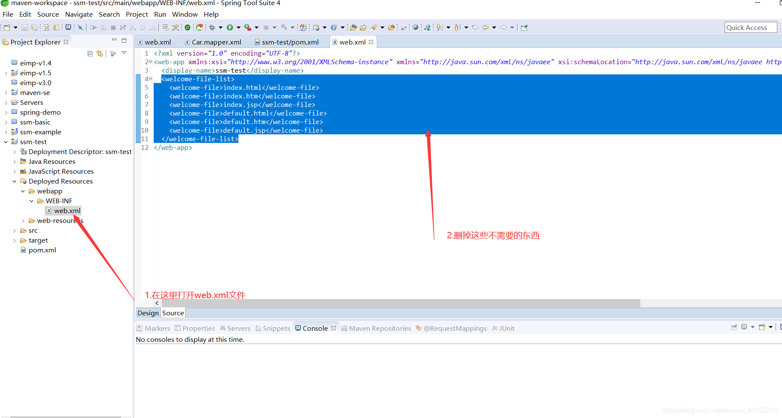Select web.xml in Project Explorer
782x418 pixels.
(63, 210)
